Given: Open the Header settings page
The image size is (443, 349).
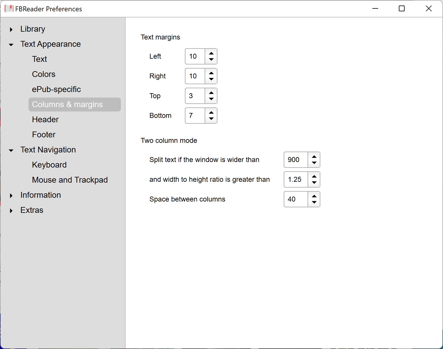Looking at the screenshot, I should pos(45,120).
